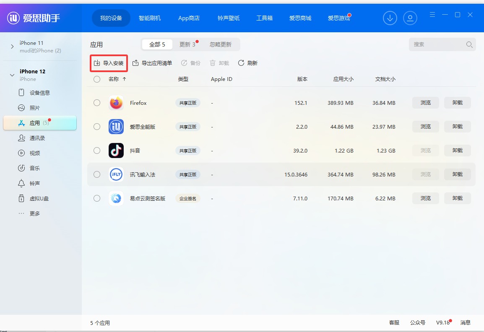Open the 公众号 link in status bar

tap(418, 322)
